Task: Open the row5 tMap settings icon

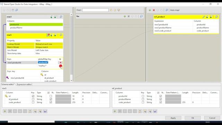Action: tap(48, 35)
